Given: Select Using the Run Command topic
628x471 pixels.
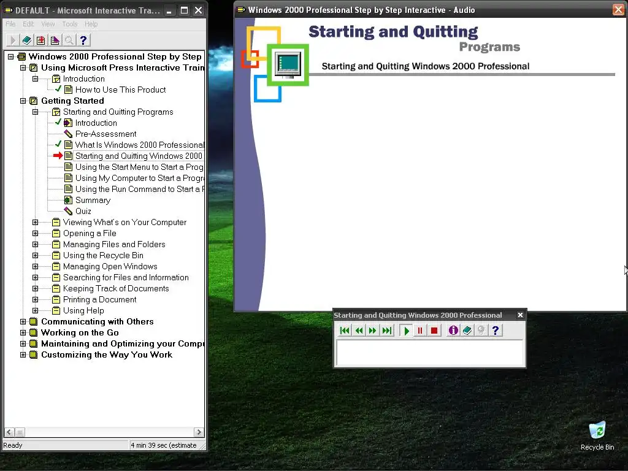Looking at the screenshot, I should 139,189.
